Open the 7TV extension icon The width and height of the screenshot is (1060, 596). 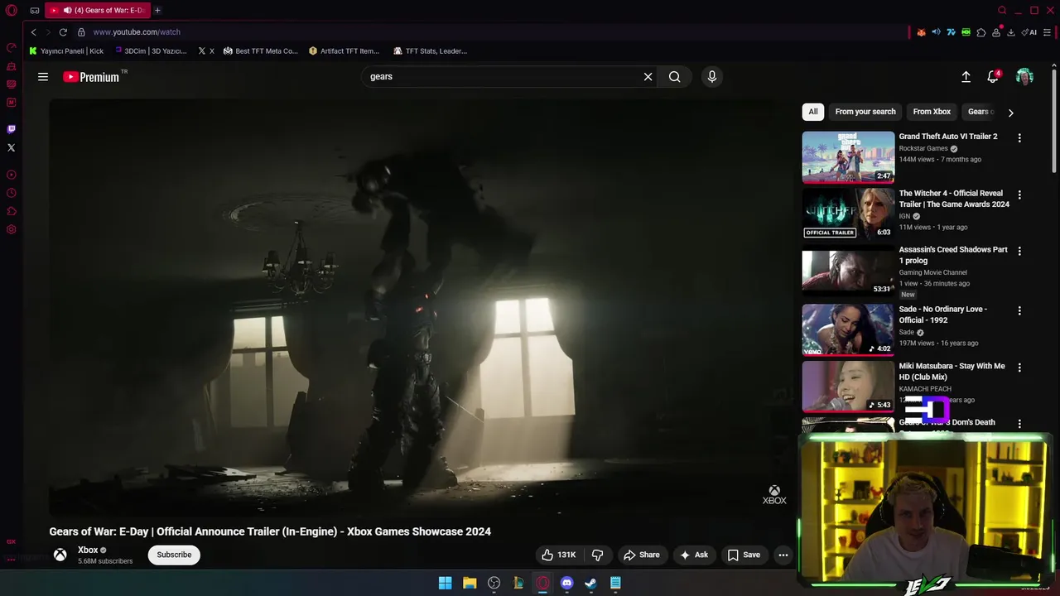pos(951,32)
